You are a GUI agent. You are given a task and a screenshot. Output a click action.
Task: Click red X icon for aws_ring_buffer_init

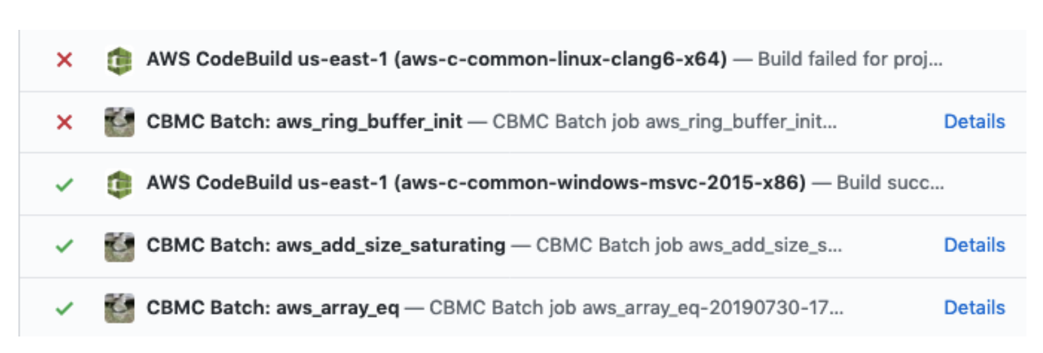[64, 122]
